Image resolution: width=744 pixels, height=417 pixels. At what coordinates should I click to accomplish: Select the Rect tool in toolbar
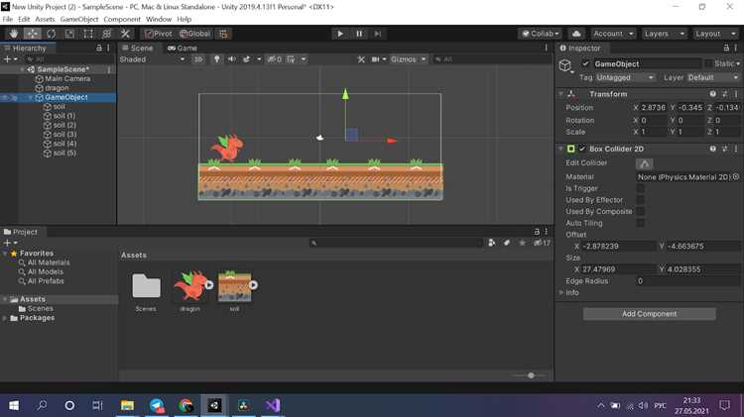pos(88,34)
